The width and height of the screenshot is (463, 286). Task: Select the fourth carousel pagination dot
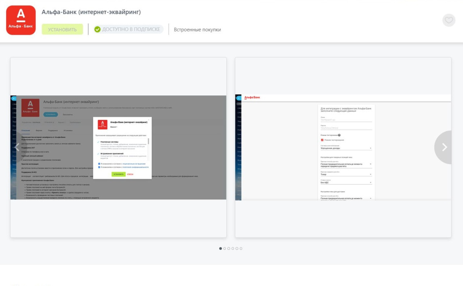coord(233,248)
